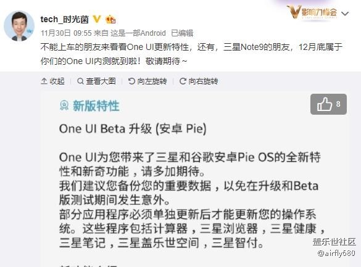
Task: Click the magnifier icon beside 查看大图
Action: [x=80, y=81]
